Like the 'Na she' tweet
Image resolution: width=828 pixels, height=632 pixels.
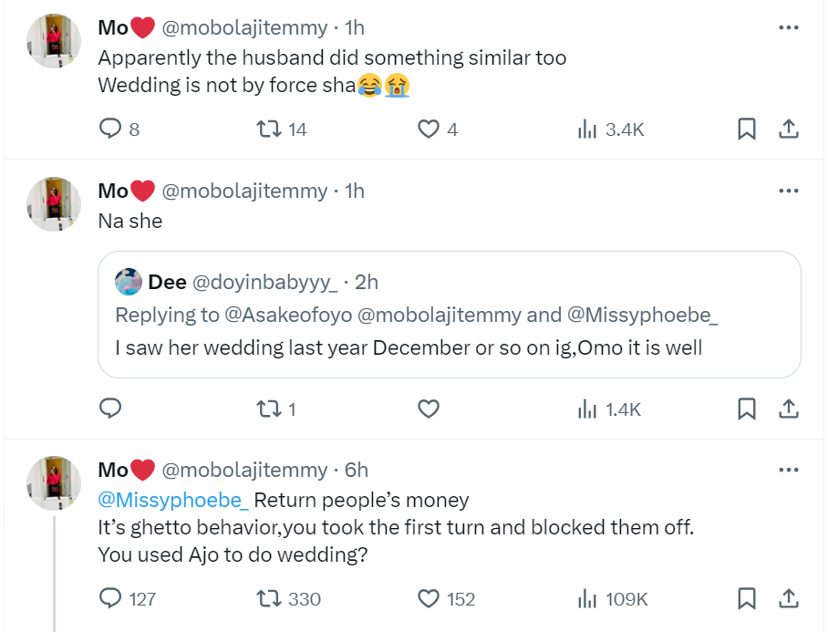[429, 409]
